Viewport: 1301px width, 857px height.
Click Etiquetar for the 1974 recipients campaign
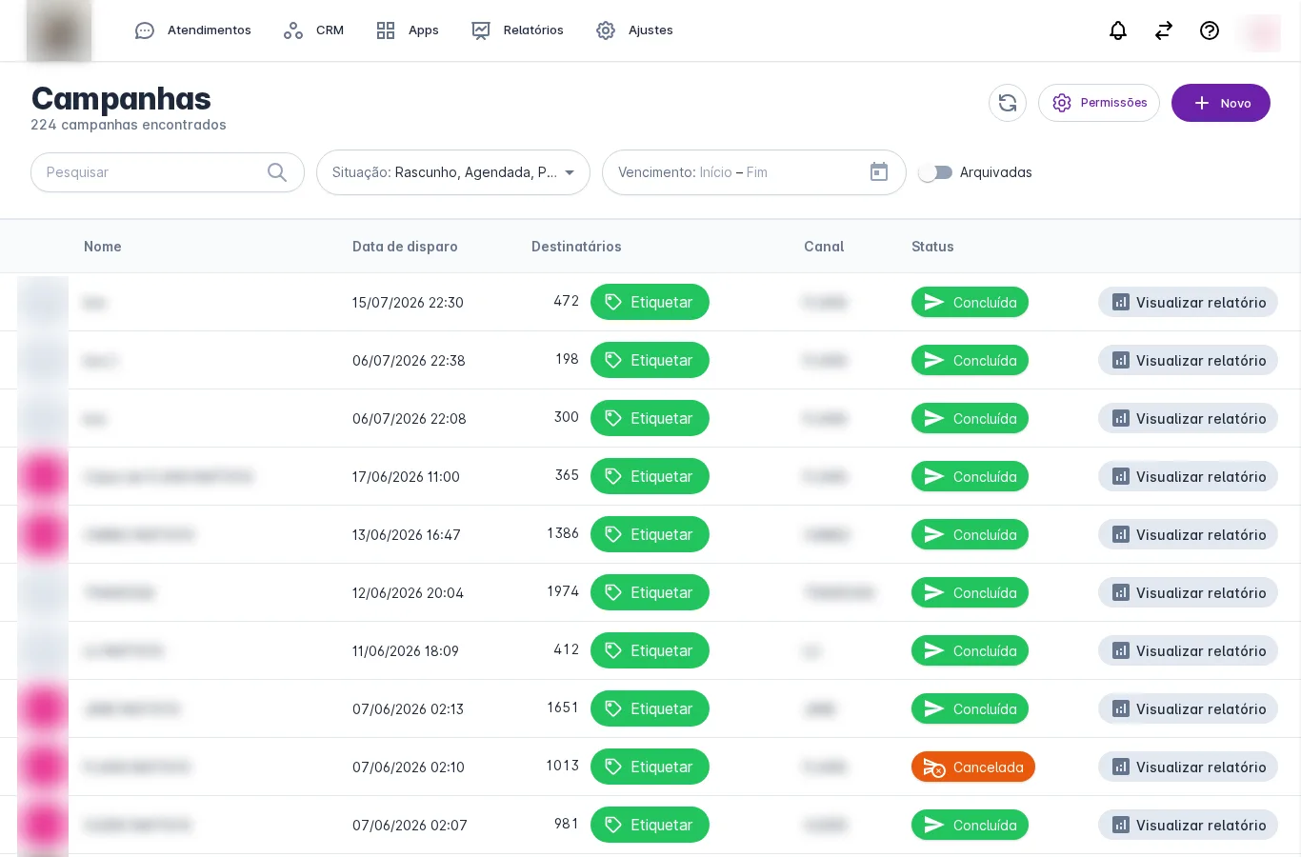point(650,592)
